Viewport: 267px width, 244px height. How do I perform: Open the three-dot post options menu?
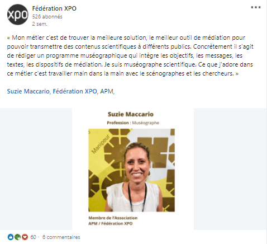click(x=256, y=7)
